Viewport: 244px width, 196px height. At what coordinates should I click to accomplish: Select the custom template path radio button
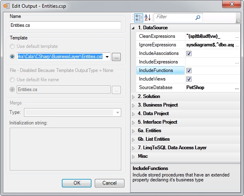click(12, 57)
